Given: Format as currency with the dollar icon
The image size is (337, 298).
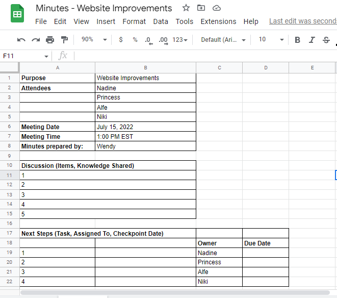Looking at the screenshot, I should pyautogui.click(x=121, y=40).
